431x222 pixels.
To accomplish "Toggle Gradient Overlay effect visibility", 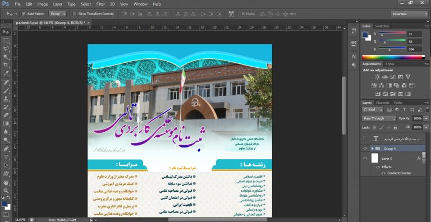I will [383, 173].
